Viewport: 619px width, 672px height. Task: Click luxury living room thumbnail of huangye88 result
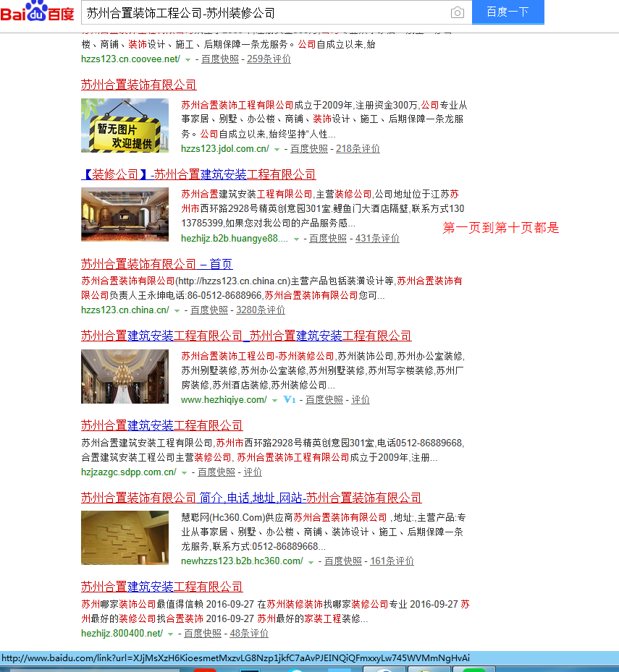[x=125, y=215]
